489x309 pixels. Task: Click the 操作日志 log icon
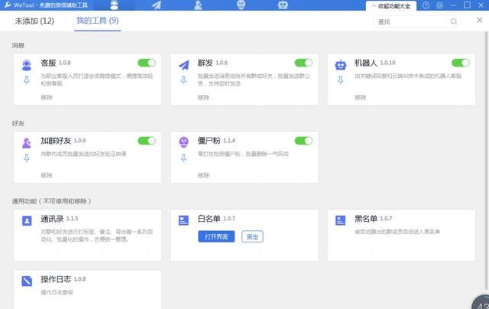pyautogui.click(x=27, y=281)
